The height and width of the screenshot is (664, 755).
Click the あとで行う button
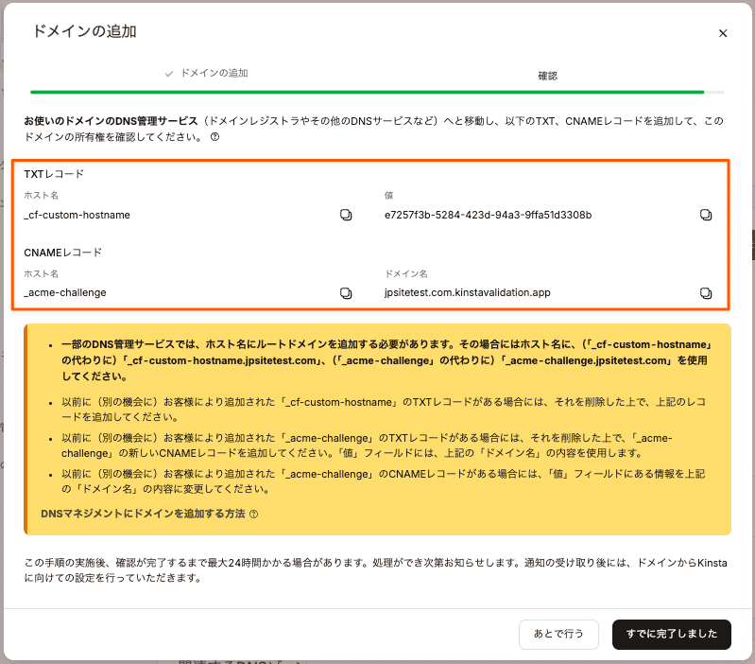click(x=558, y=634)
